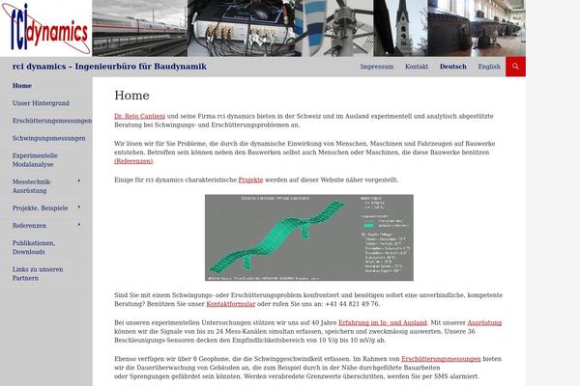Open Referenzen in the sidebar
Image resolution: width=580 pixels, height=386 pixels.
(x=29, y=225)
